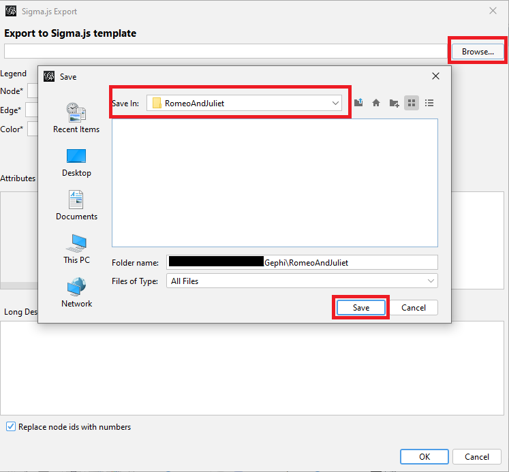Go to Desktop shortcut in sidebar

76,163
